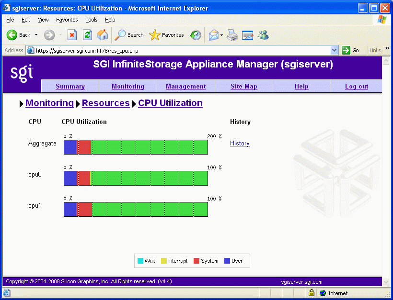This screenshot has height=300, width=393.
Task: Click the address bar URL field
Action: click(183, 51)
